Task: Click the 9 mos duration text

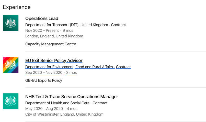Action: coord(68,30)
